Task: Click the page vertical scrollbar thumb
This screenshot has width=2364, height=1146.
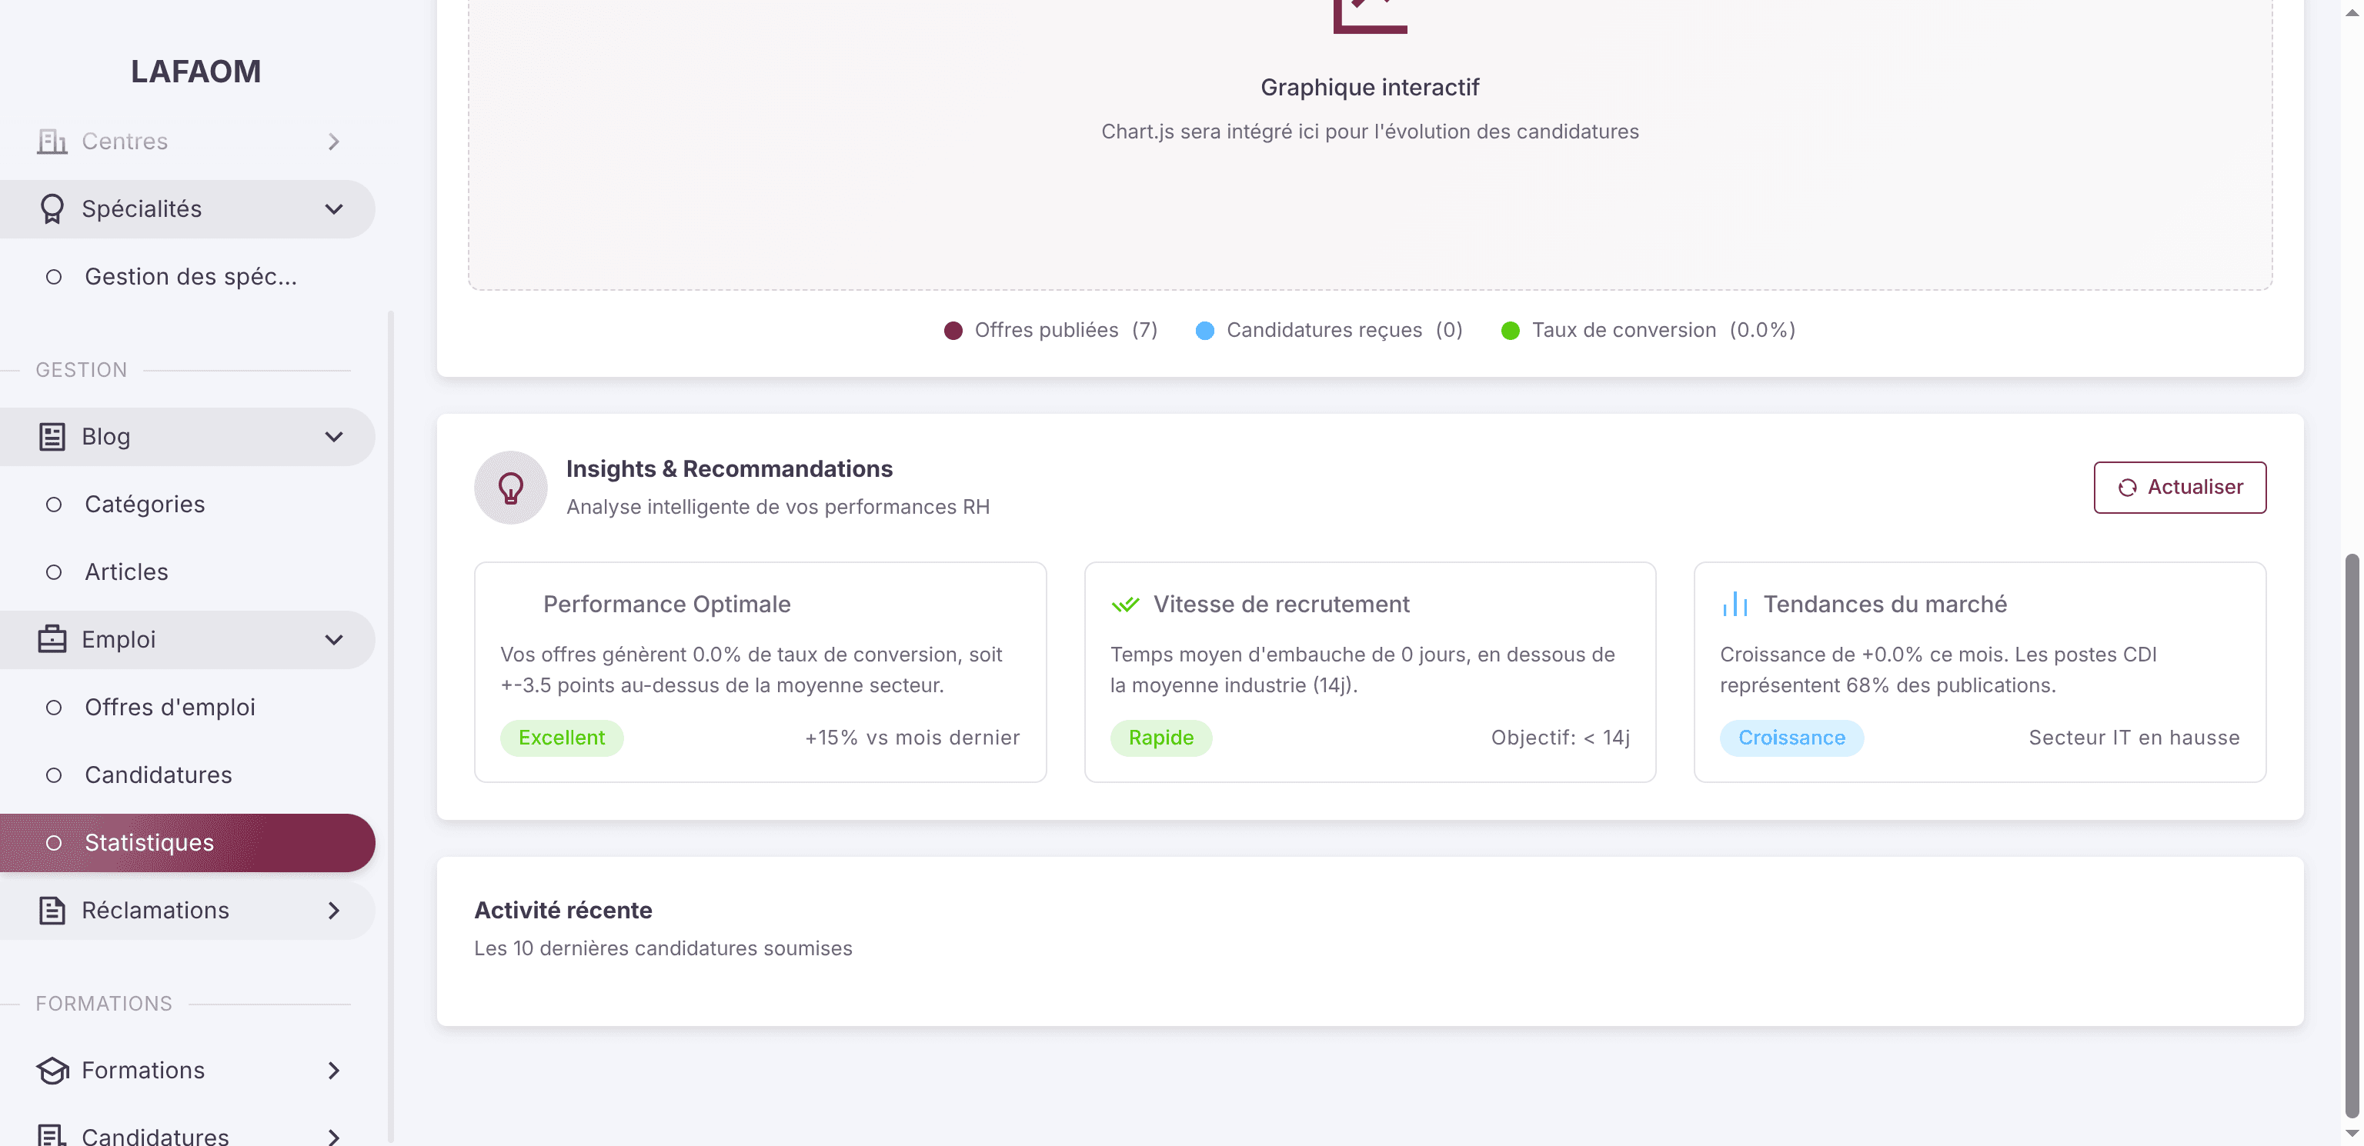Action: pos(2351,835)
